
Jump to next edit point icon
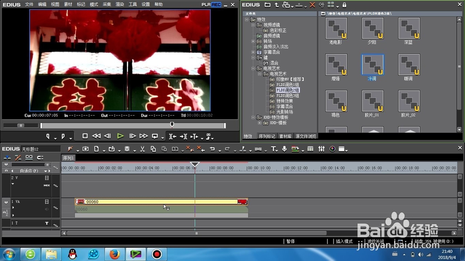[183, 136]
